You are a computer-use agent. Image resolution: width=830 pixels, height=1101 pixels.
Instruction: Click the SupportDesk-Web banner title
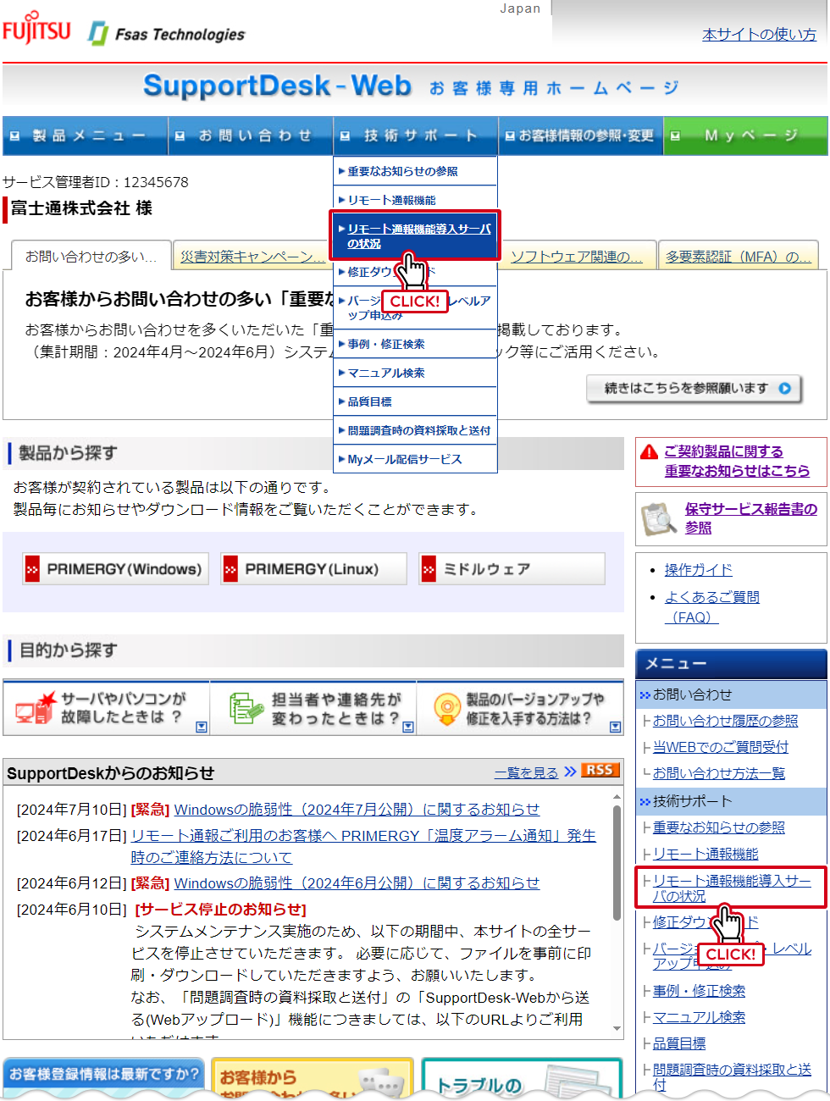(x=277, y=86)
